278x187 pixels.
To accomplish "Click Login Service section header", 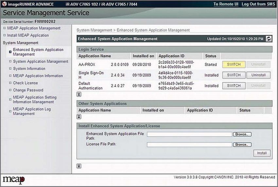I will pos(174,49).
